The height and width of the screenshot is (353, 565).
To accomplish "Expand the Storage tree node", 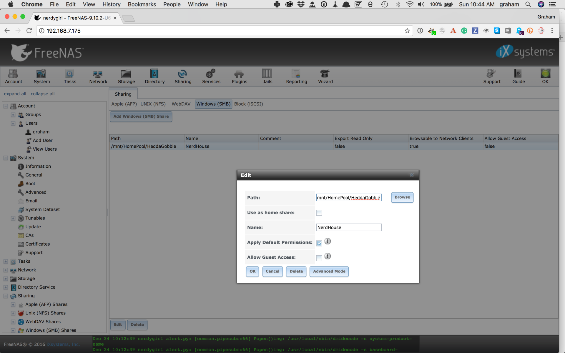I will tap(6, 279).
